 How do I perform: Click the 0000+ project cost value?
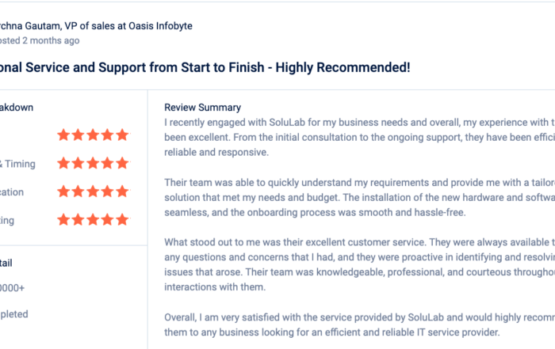[x=13, y=288]
